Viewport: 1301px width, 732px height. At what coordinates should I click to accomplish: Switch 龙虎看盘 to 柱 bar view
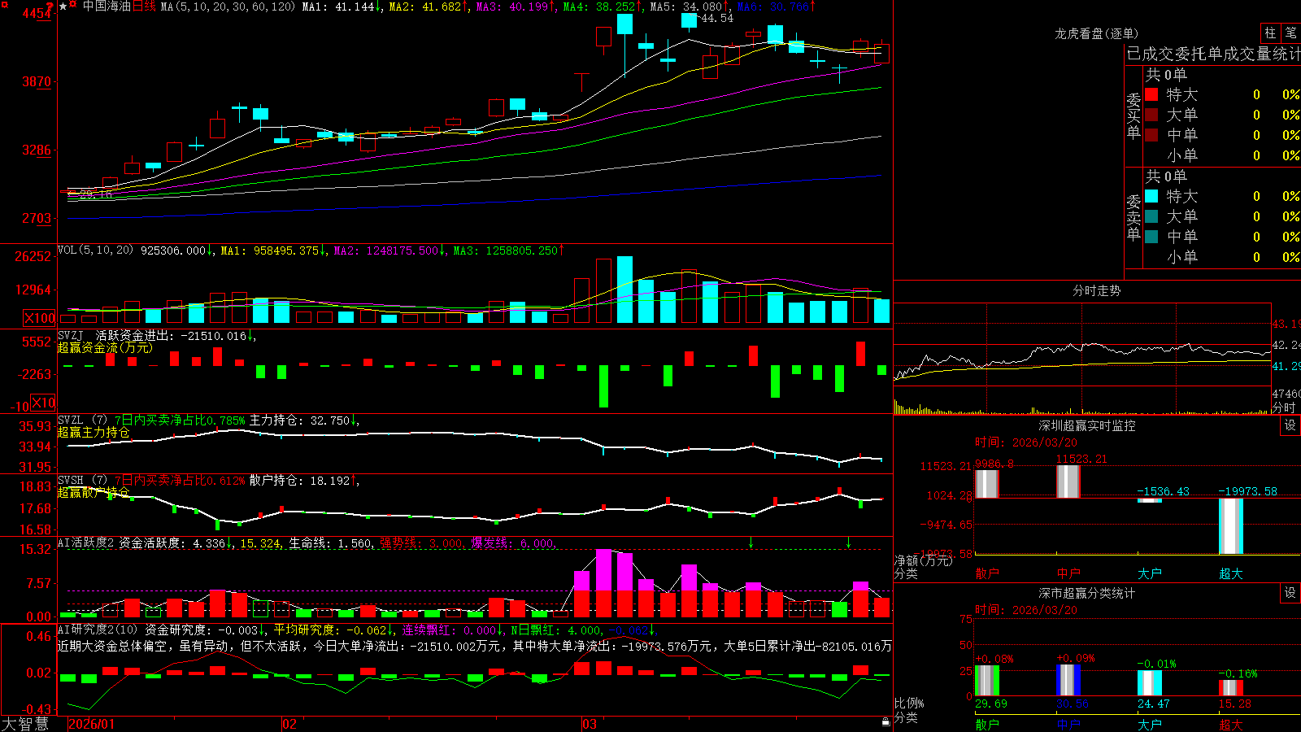pos(1270,33)
